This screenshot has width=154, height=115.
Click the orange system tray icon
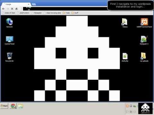pyautogui.click(x=127, y=106)
